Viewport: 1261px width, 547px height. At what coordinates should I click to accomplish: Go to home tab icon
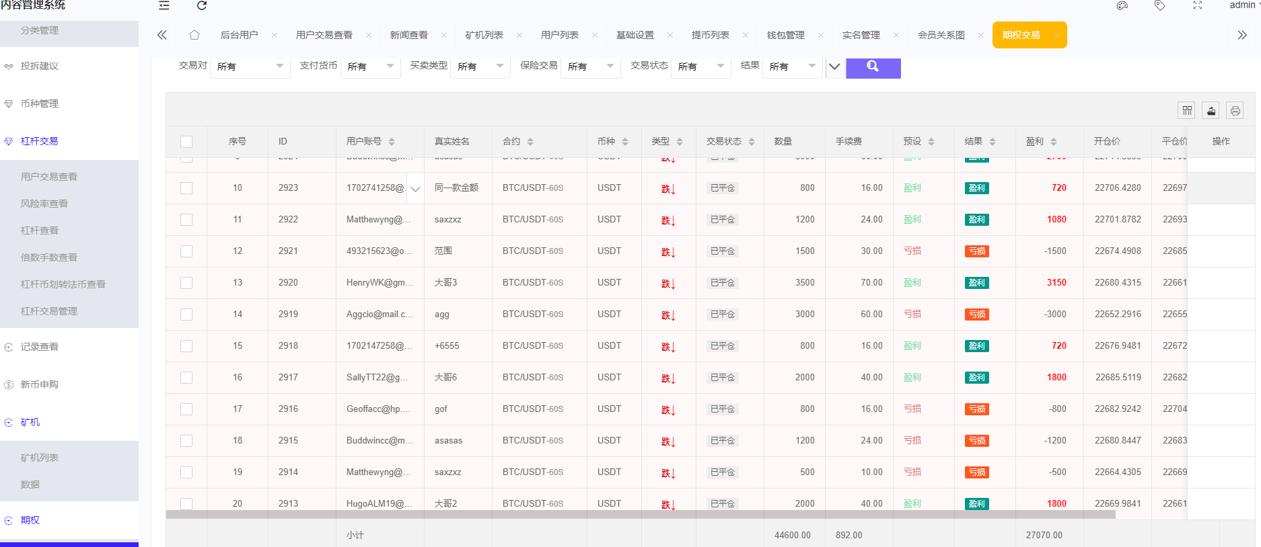[194, 35]
